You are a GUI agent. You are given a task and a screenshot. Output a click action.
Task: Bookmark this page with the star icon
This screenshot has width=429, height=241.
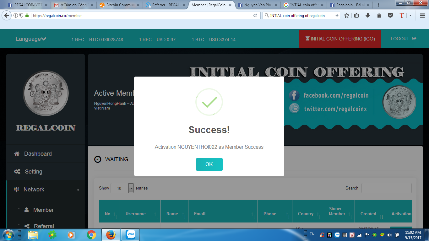point(347,15)
